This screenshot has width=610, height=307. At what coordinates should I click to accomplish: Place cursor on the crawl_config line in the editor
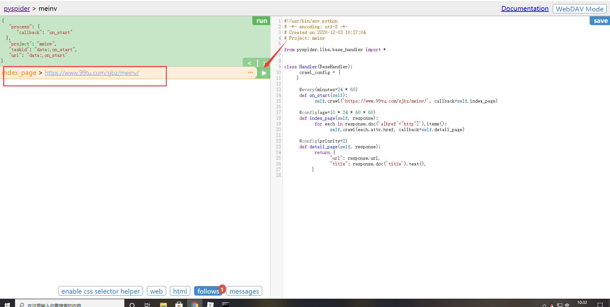point(319,72)
